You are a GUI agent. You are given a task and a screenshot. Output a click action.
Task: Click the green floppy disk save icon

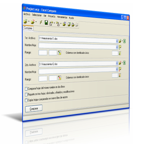tap(46, 22)
